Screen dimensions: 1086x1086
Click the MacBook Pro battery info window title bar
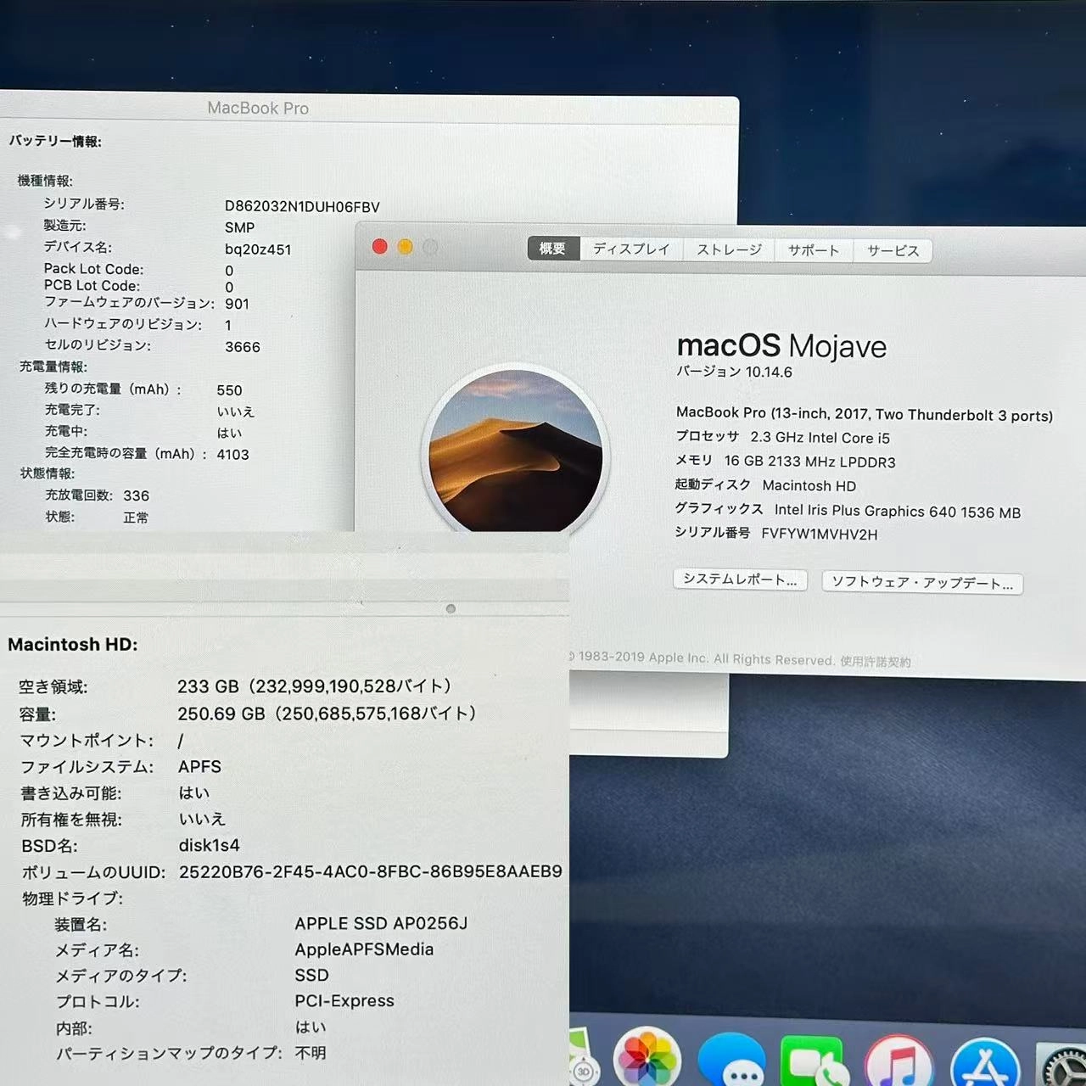(x=258, y=108)
